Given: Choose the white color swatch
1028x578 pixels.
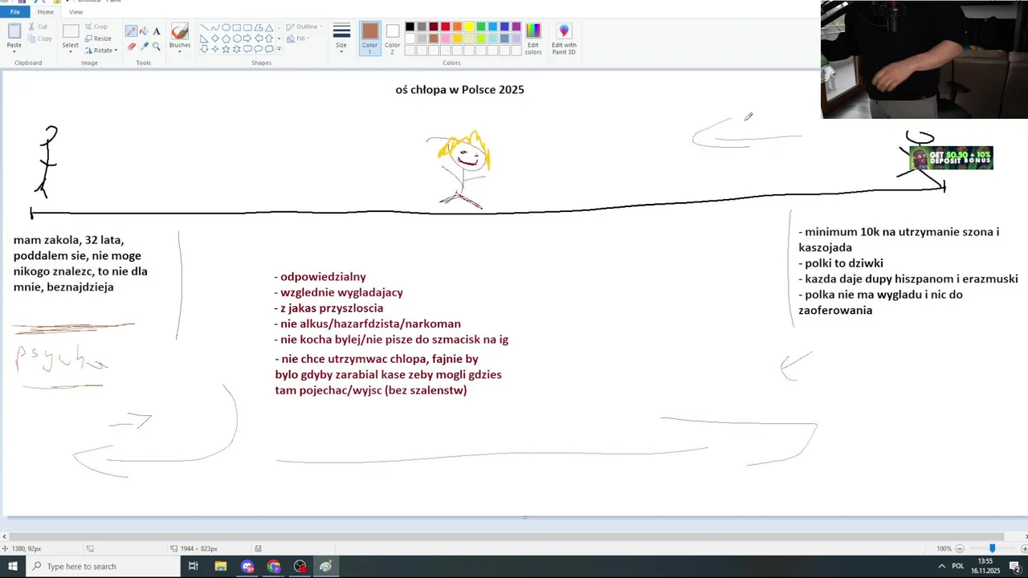Looking at the screenshot, I should pyautogui.click(x=410, y=39).
